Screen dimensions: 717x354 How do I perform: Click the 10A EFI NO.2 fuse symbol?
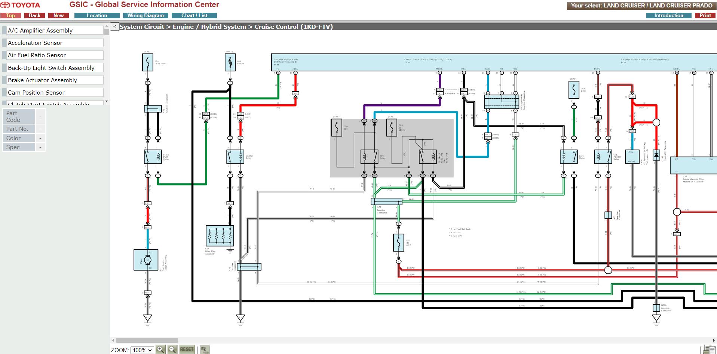399,243
